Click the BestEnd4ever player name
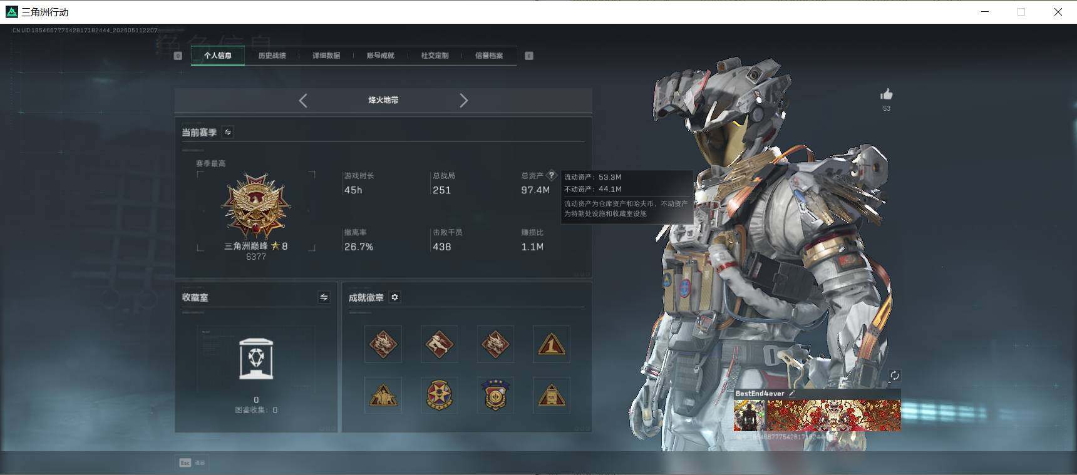The height and width of the screenshot is (475, 1077). (760, 394)
